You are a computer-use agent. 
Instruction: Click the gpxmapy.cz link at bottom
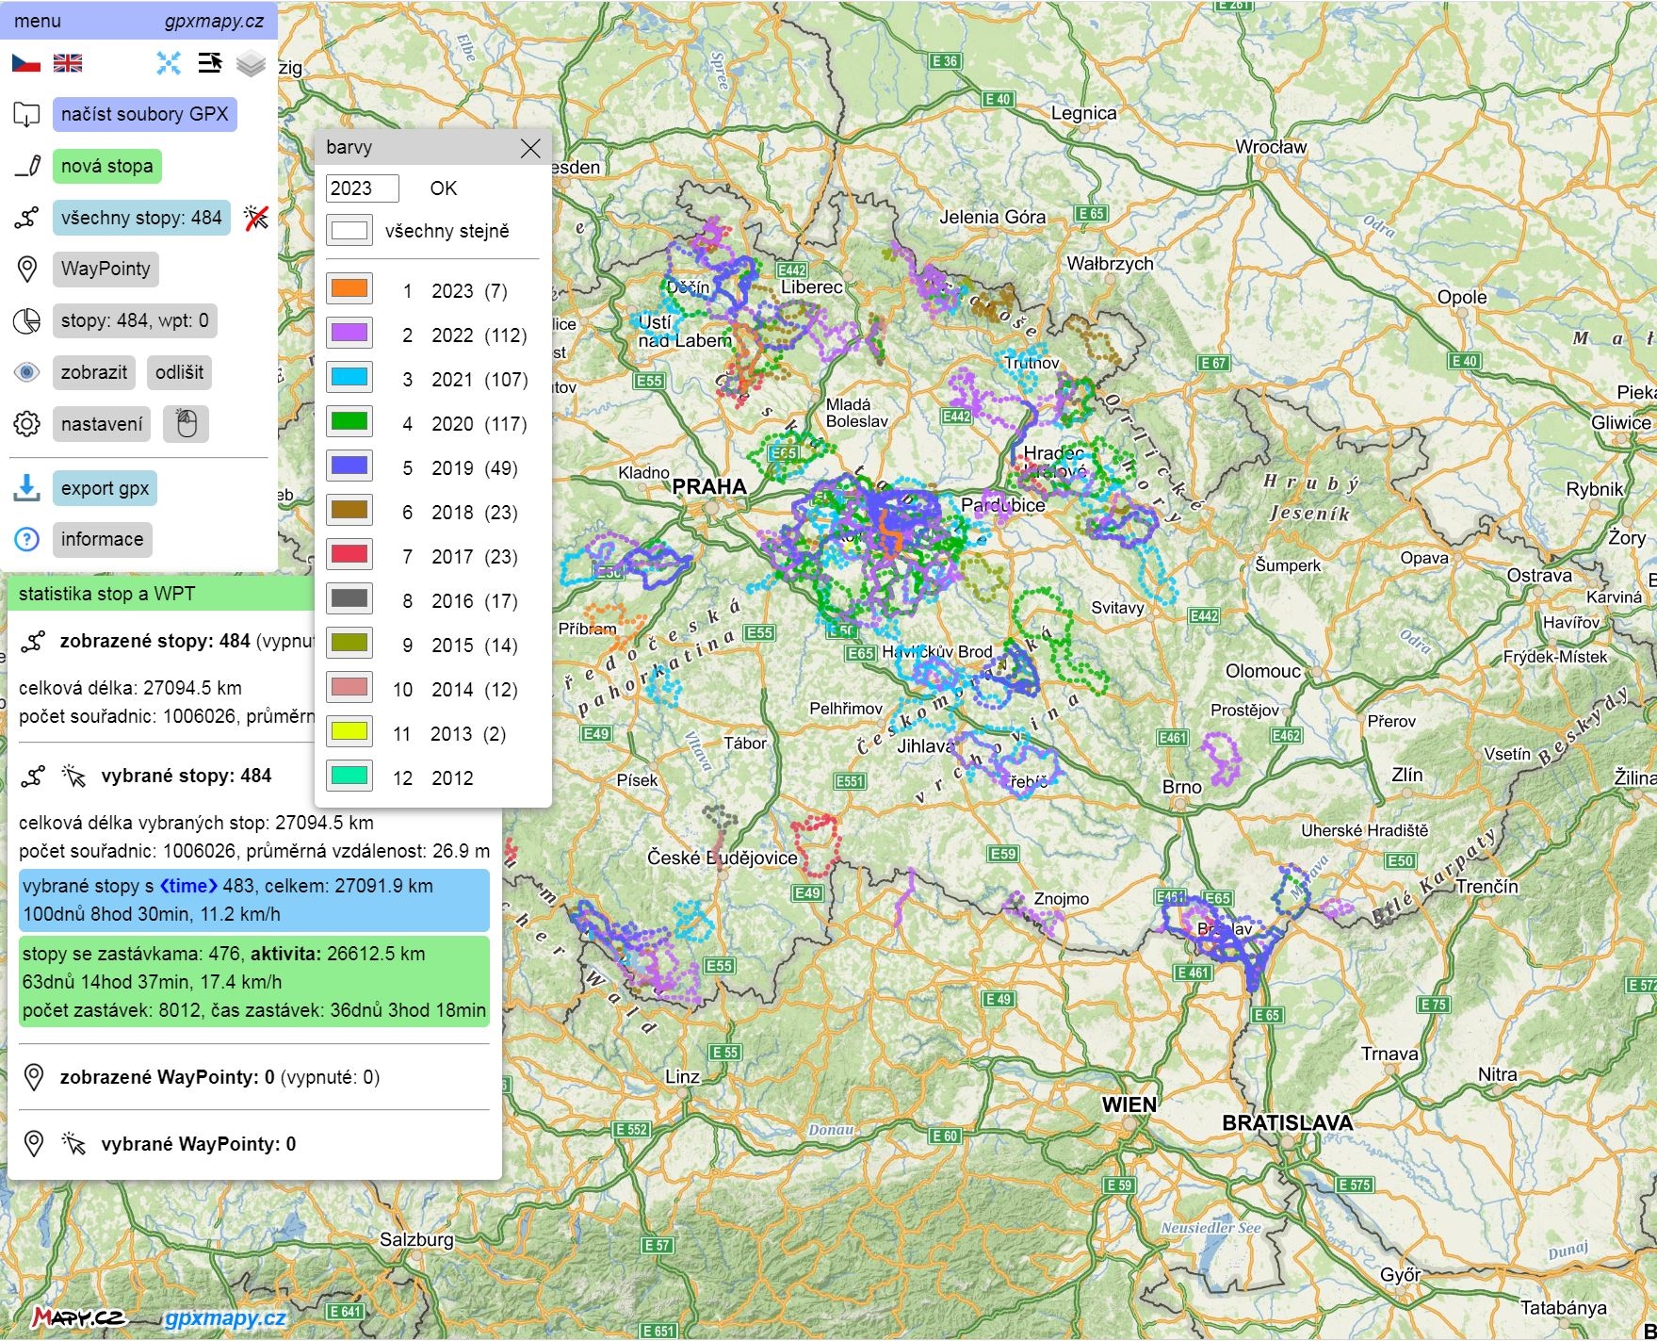click(x=225, y=1317)
